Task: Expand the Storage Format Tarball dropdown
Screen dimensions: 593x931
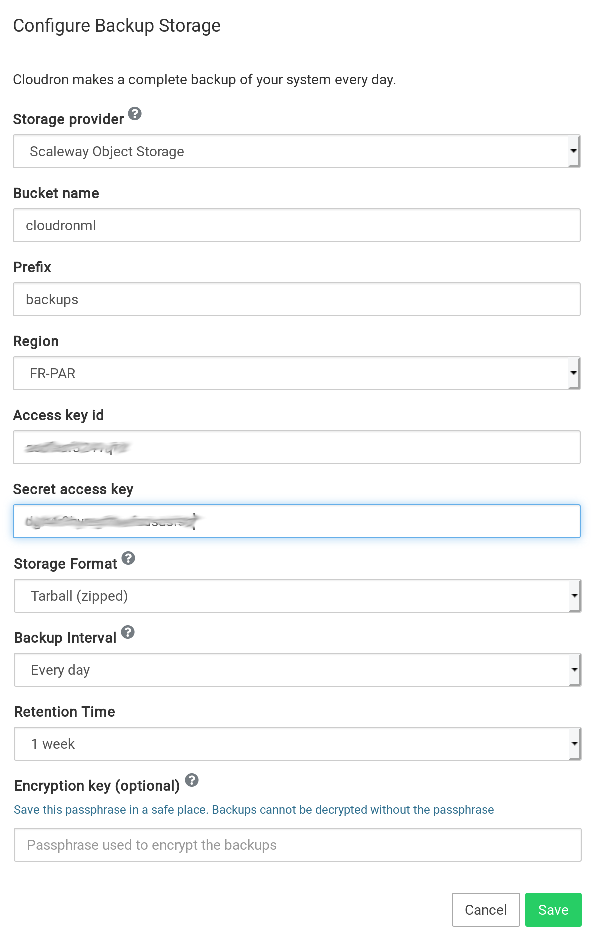Action: click(297, 596)
